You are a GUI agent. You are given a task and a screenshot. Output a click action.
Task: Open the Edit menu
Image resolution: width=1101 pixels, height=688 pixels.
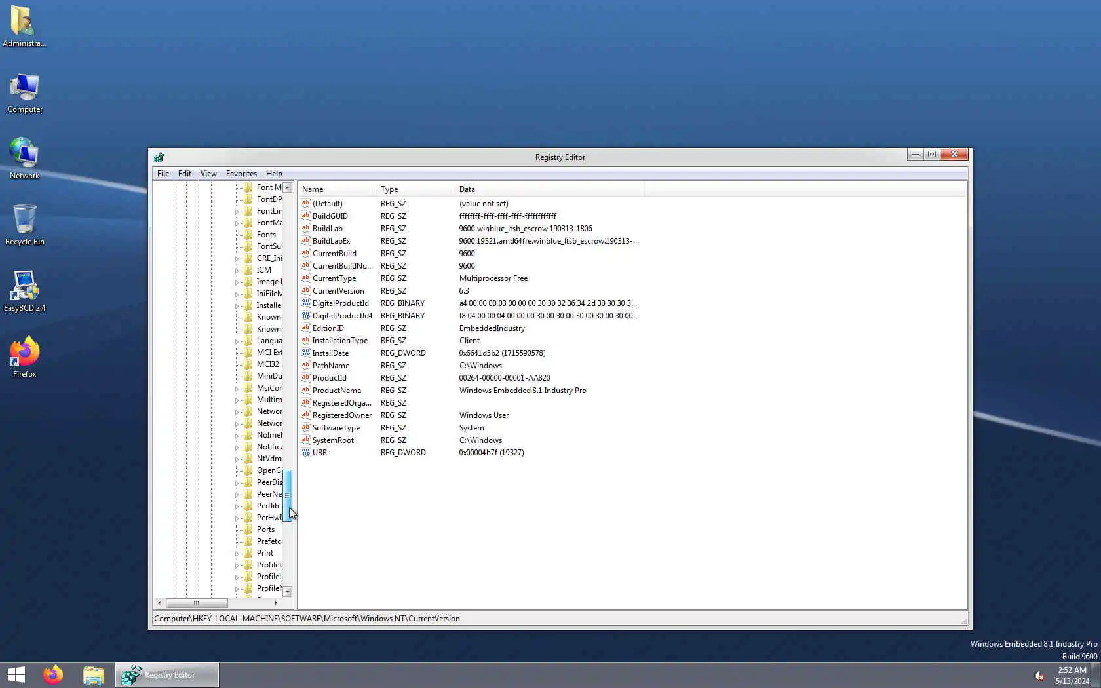pyautogui.click(x=185, y=174)
